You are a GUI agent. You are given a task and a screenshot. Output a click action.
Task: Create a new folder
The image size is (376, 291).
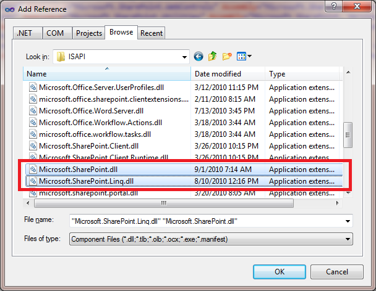click(x=227, y=57)
